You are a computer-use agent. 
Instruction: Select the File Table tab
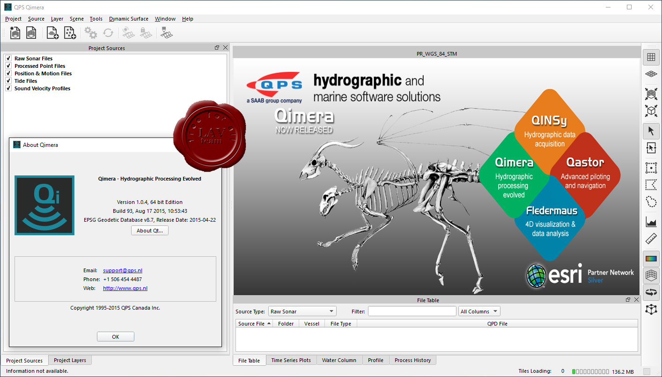click(249, 361)
